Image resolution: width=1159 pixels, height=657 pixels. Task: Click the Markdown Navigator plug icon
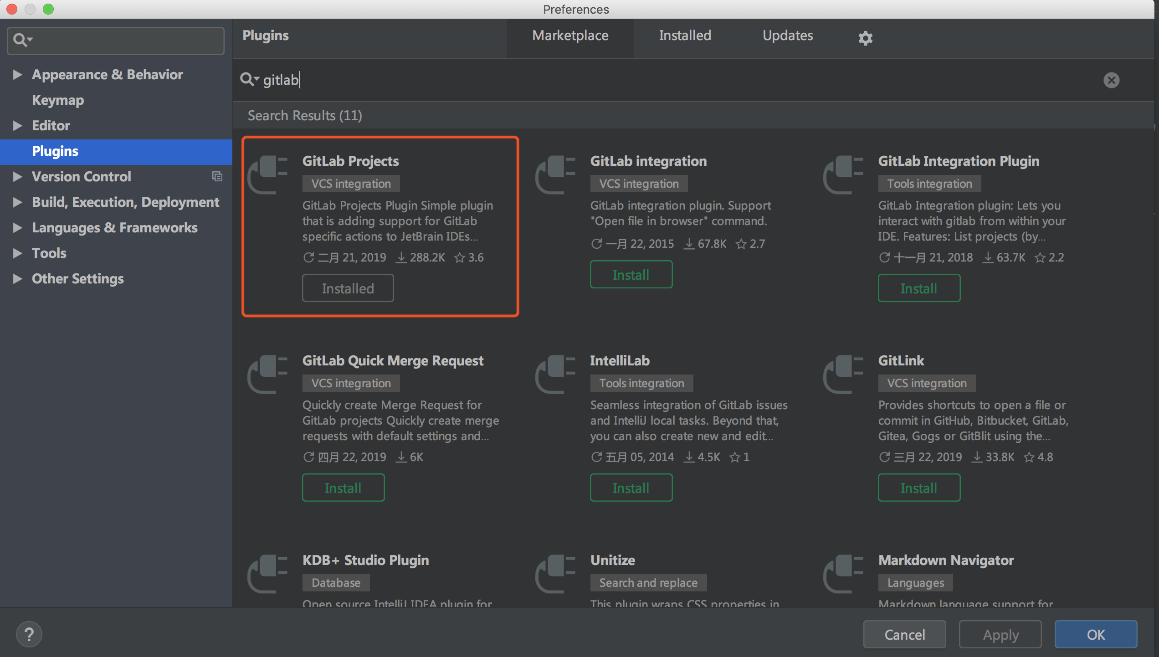click(843, 574)
